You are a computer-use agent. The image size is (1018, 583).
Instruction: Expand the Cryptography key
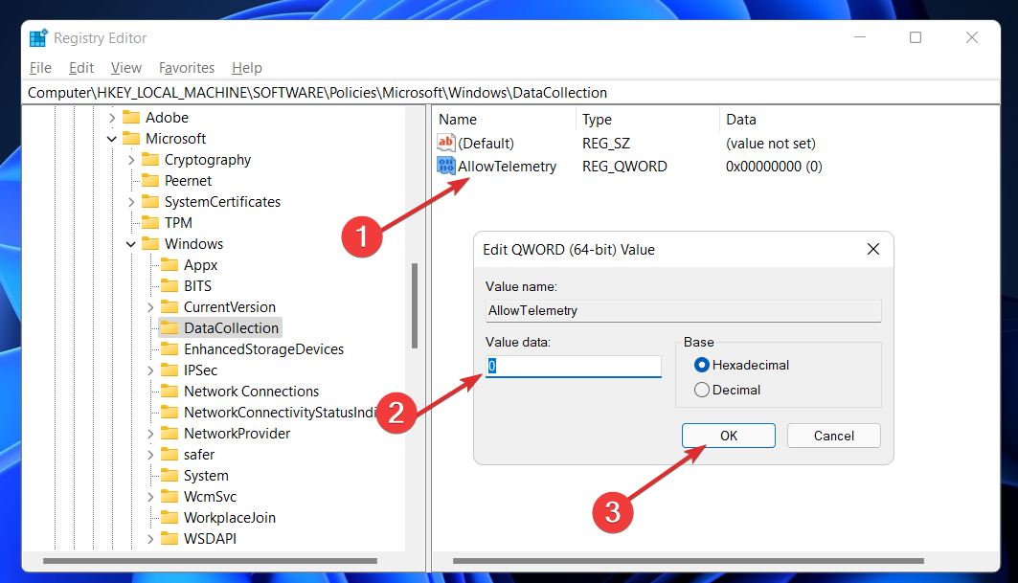point(131,160)
